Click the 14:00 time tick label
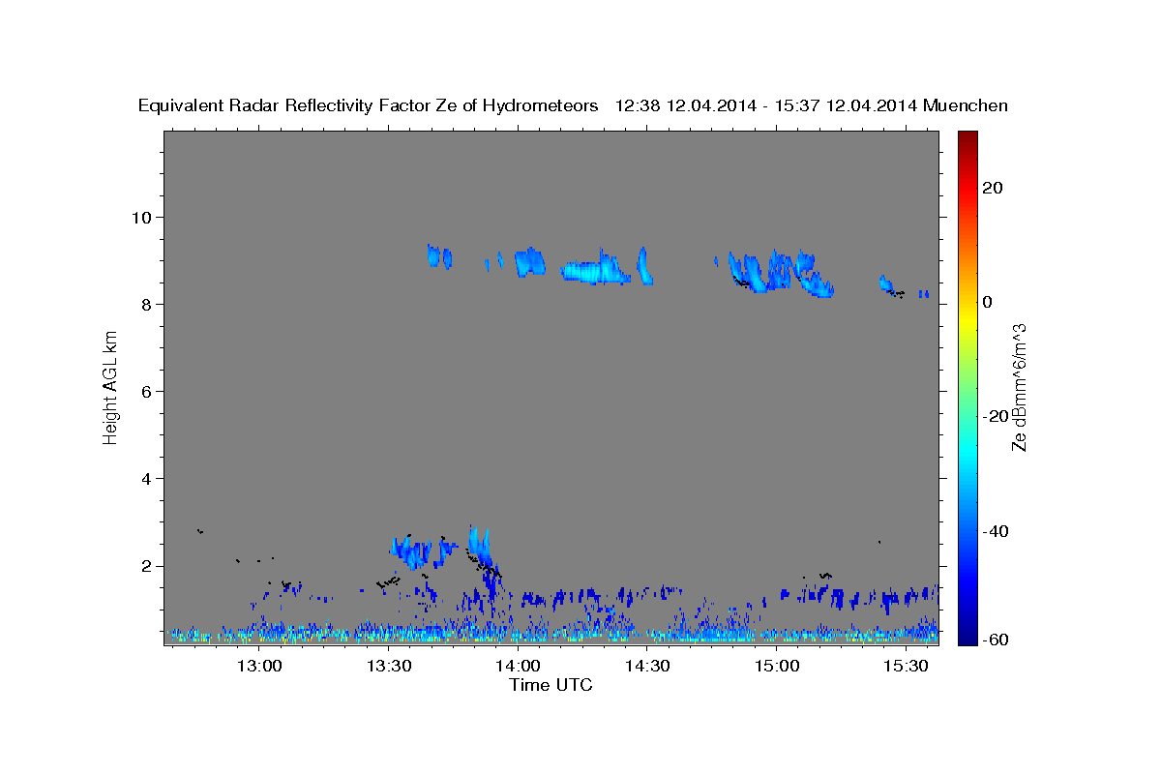Screen dimensions: 1161x774 [519, 667]
